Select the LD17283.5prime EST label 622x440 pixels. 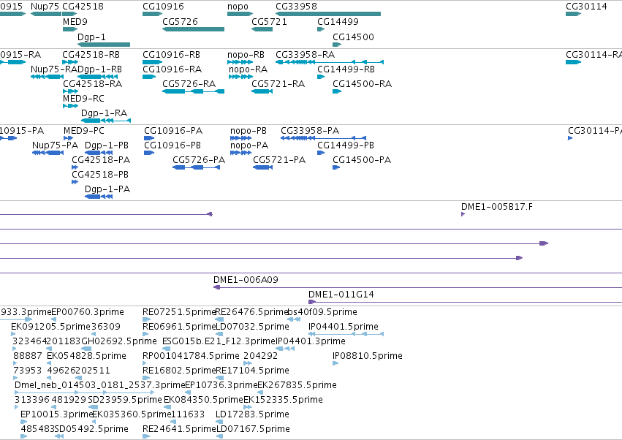[x=252, y=414]
